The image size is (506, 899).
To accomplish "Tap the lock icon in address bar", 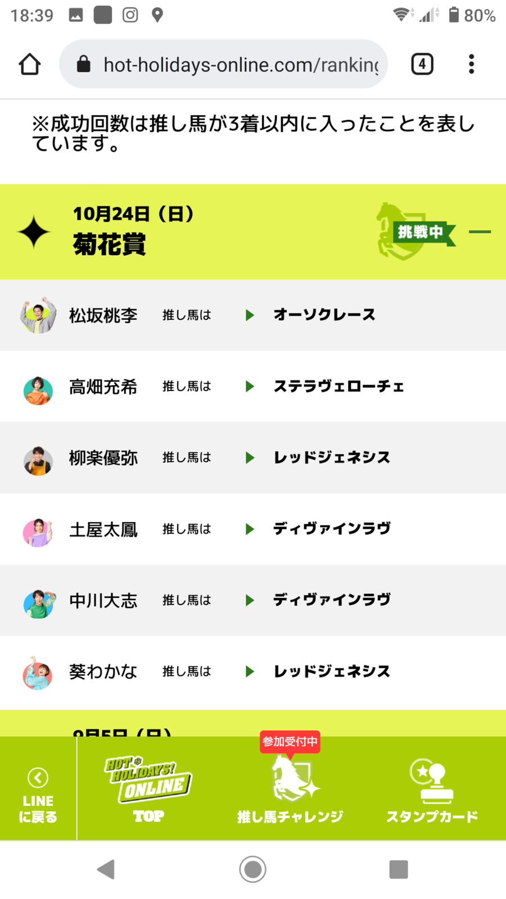I will coord(84,64).
